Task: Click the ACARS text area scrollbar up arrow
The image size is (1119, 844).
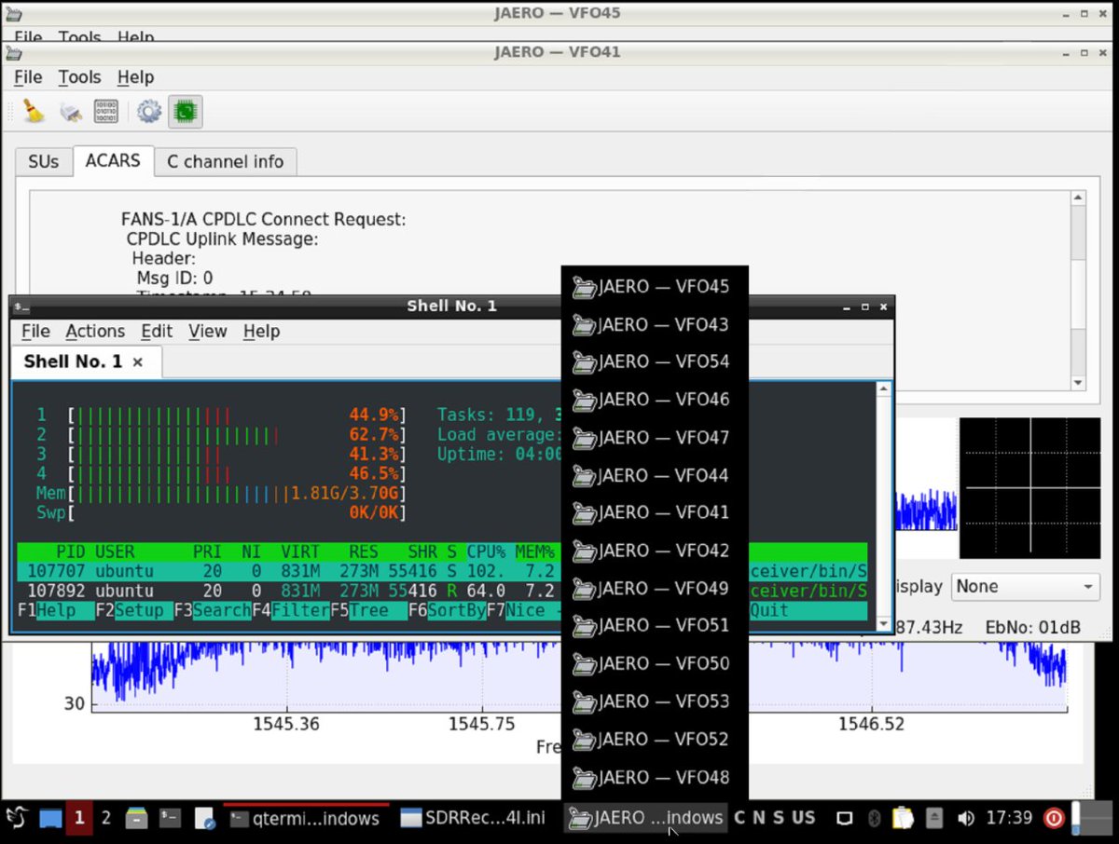Action: tap(1079, 198)
